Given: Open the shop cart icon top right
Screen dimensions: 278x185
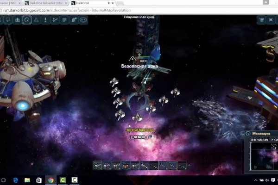Looking at the screenshot, I should coord(261,20).
